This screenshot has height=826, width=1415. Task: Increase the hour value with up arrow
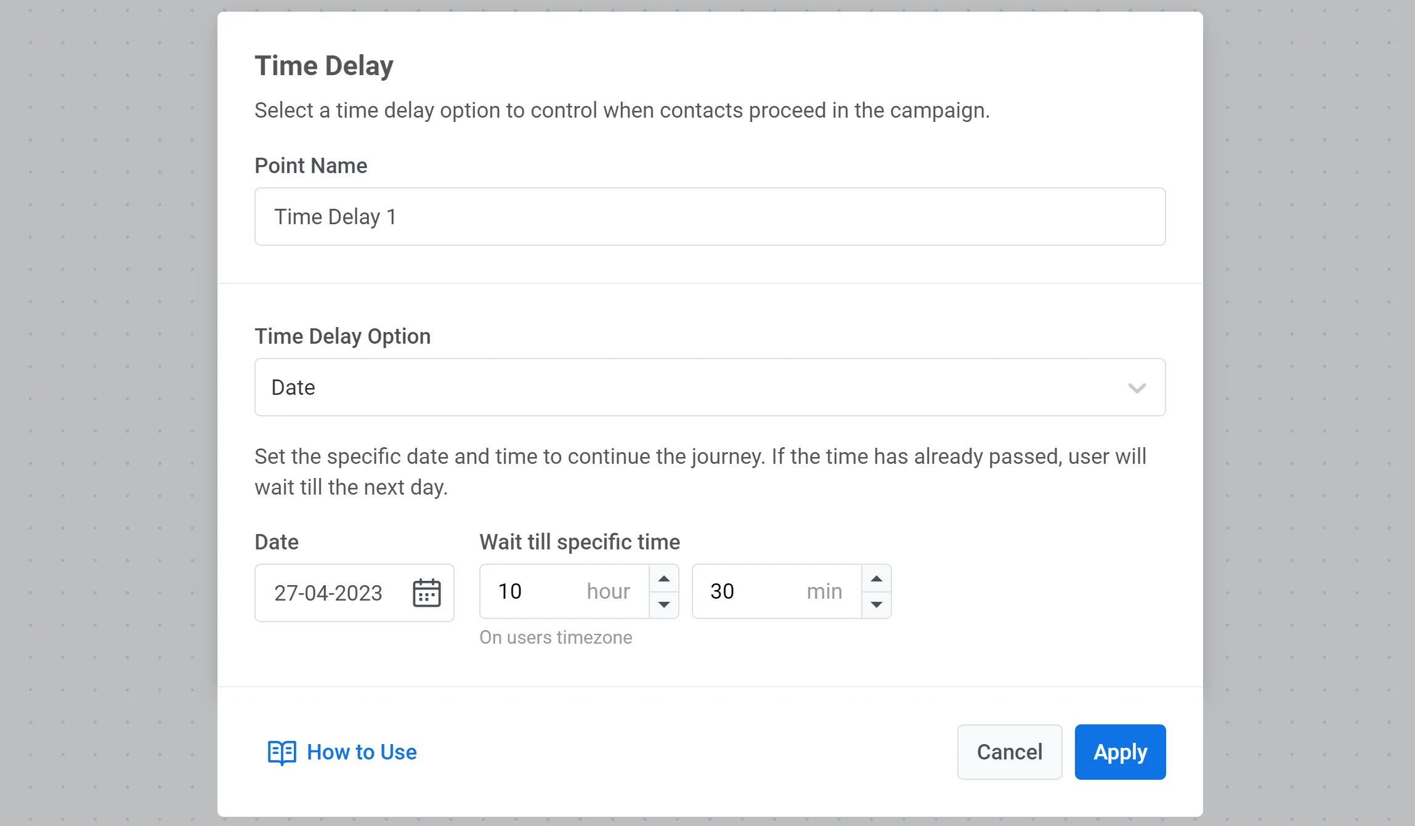click(663, 578)
